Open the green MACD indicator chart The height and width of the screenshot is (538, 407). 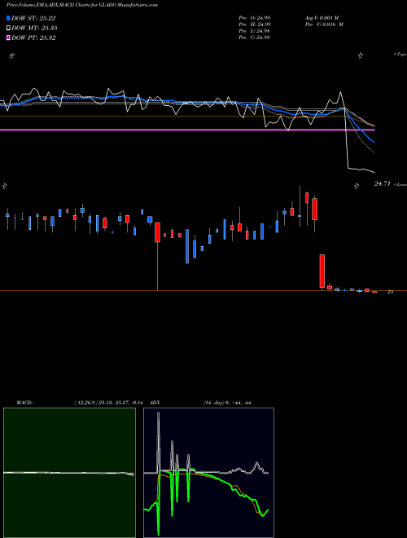click(69, 473)
